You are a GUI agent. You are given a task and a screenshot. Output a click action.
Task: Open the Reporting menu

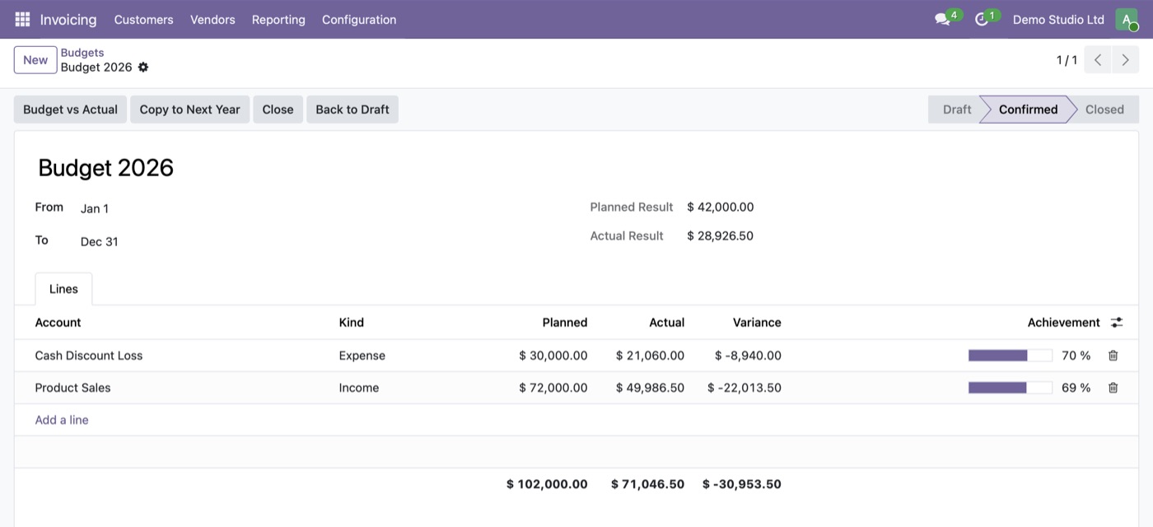[278, 19]
